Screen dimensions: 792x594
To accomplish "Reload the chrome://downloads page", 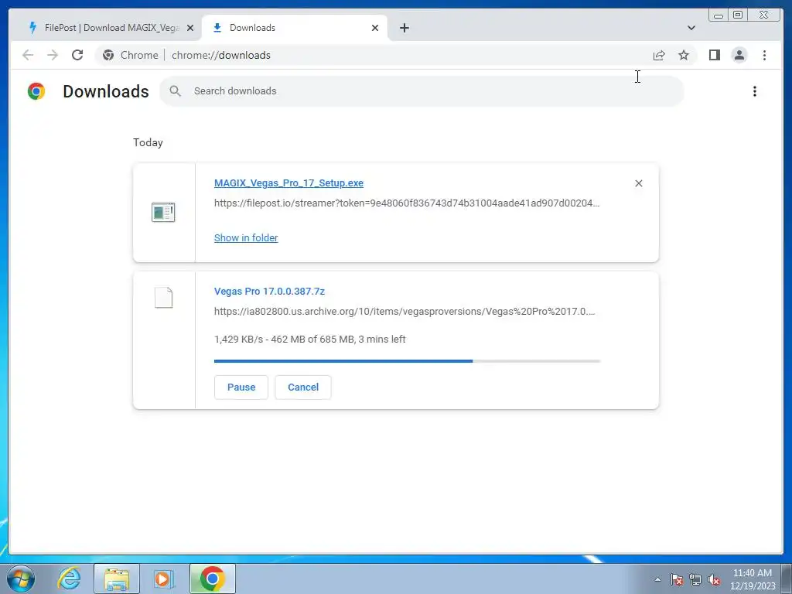I will 77,55.
